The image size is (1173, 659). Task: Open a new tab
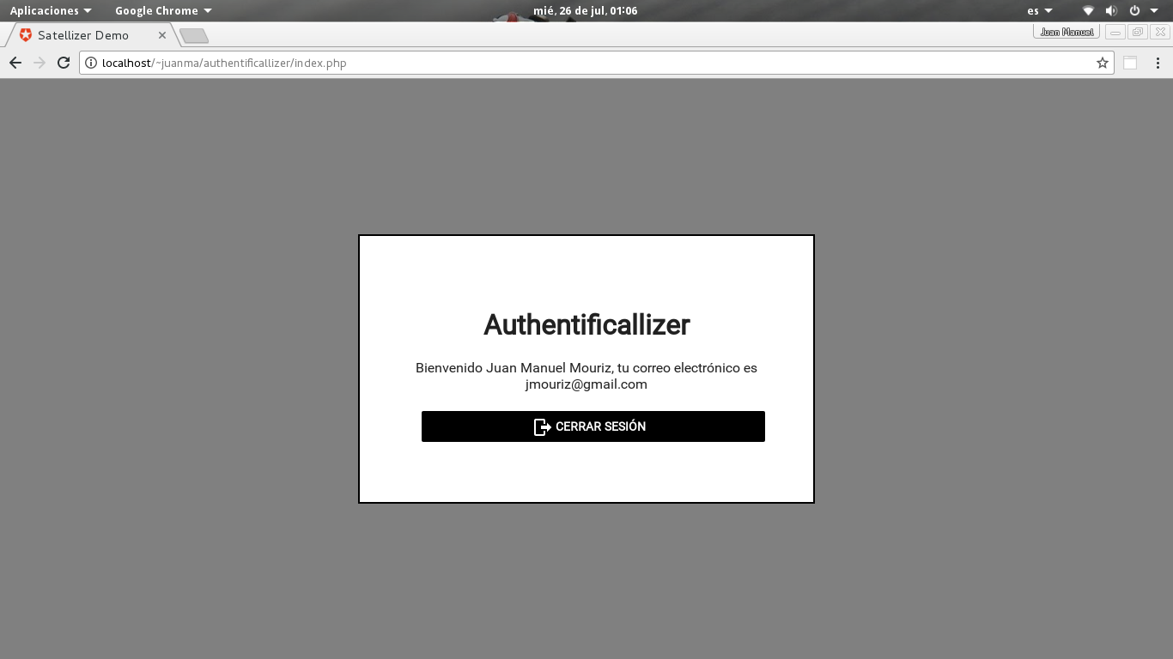[x=194, y=36]
